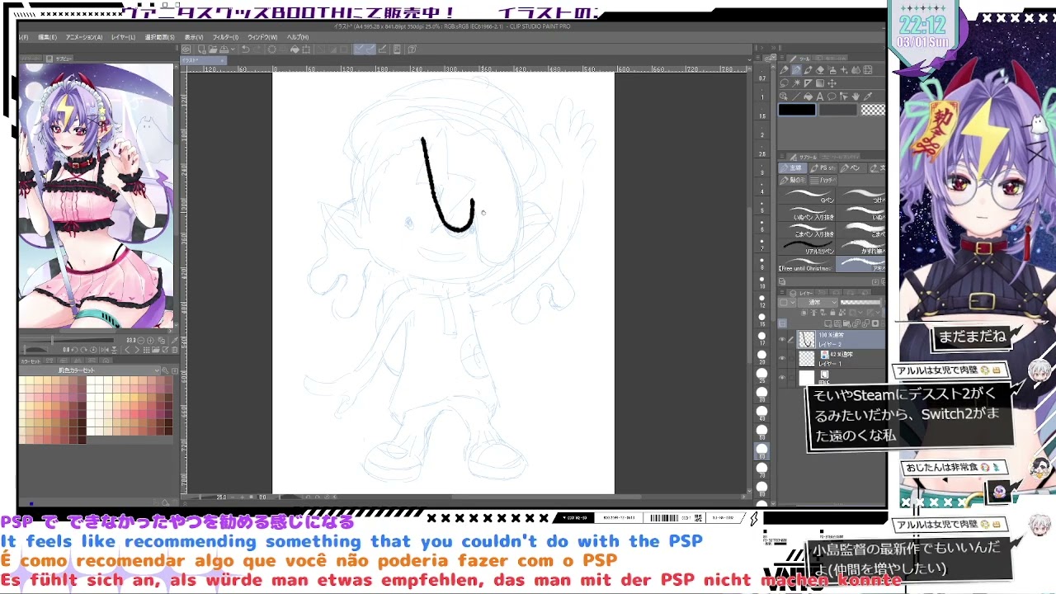
Task: Click the Fill bucket command bar icon
Action: tap(295, 49)
